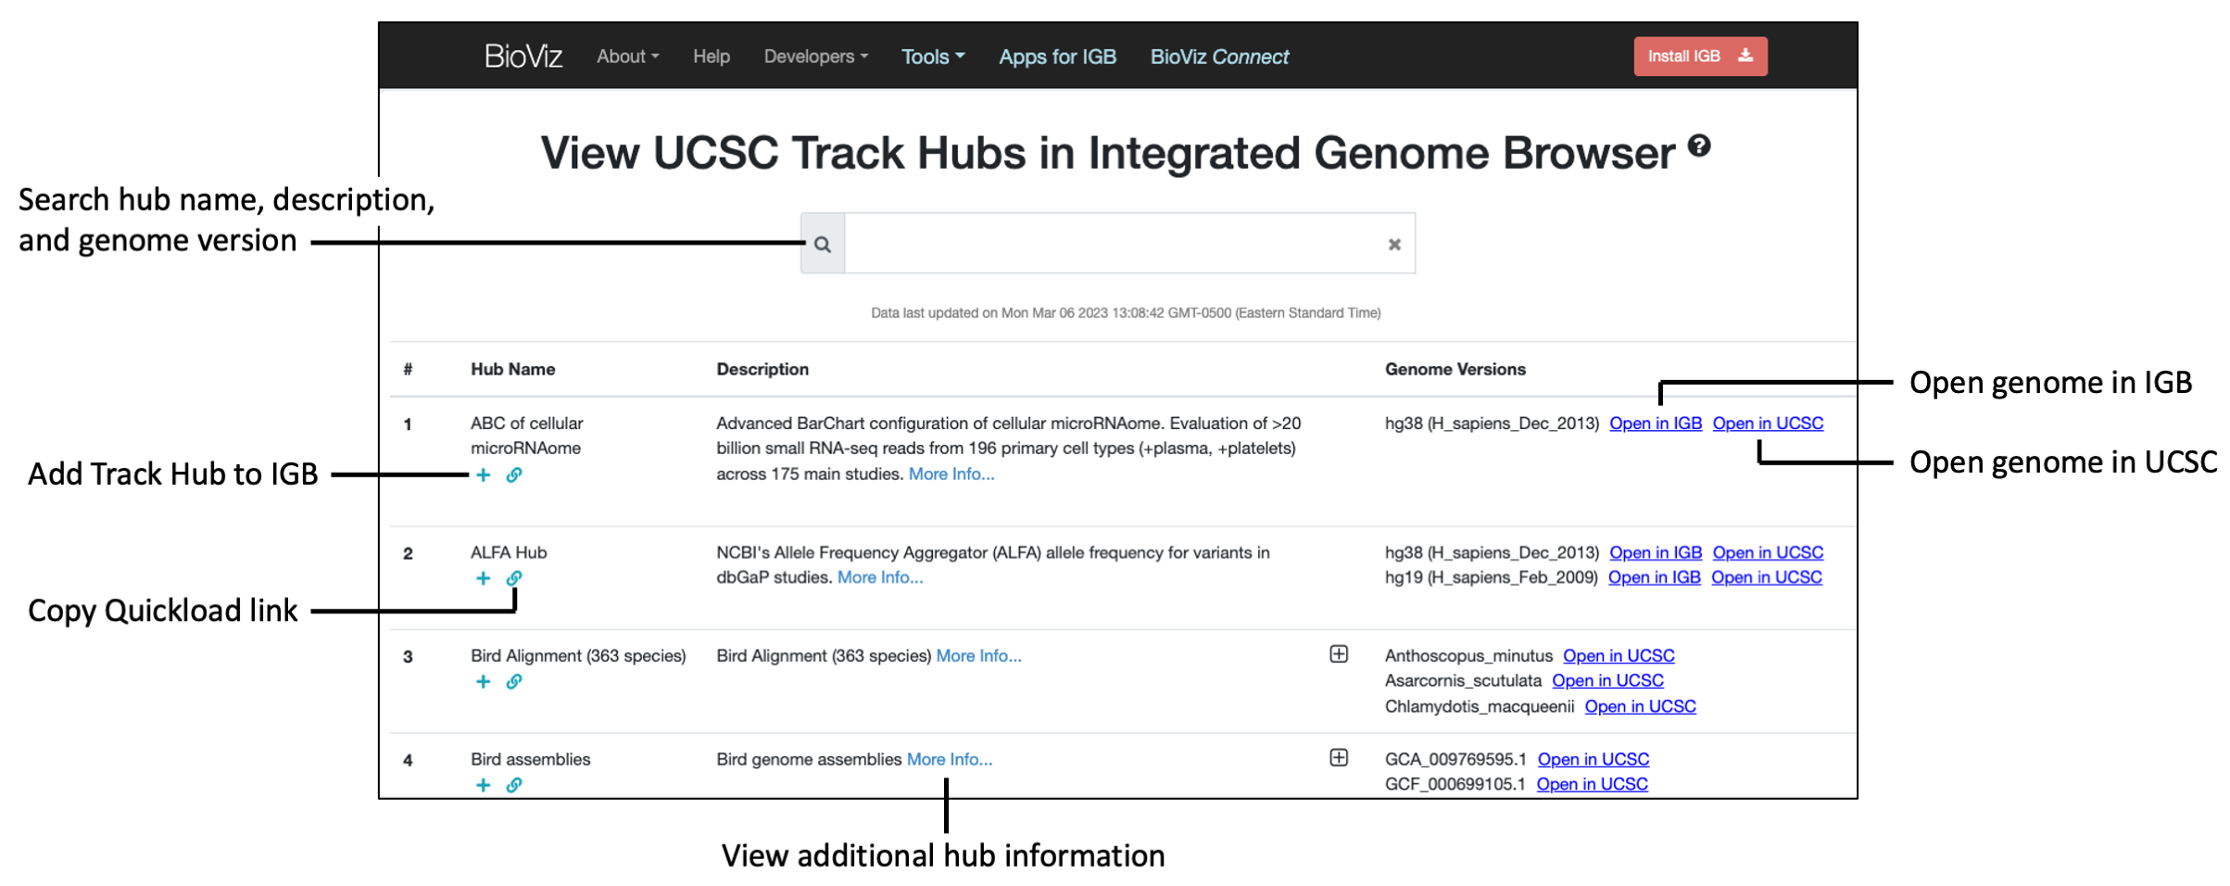The height and width of the screenshot is (886, 2230).
Task: Expand genome list for Bird assemblies row
Action: point(1339,757)
